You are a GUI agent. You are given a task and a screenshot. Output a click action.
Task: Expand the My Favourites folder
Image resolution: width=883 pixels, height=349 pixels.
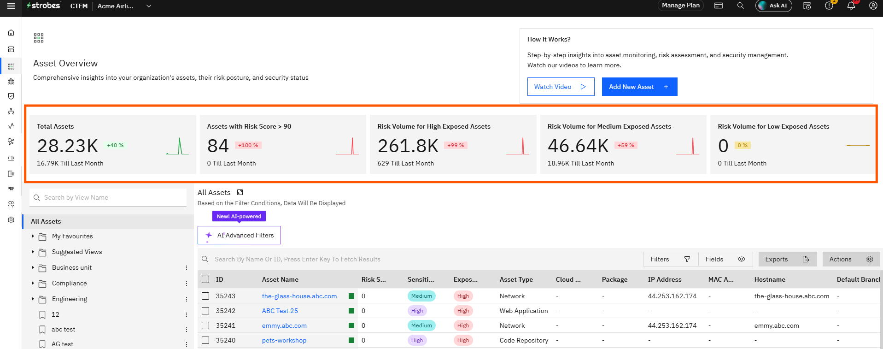pos(33,236)
